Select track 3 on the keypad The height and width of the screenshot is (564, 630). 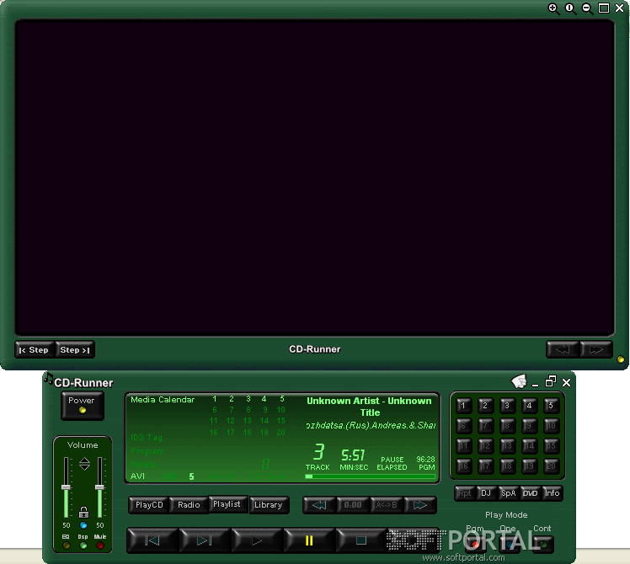[508, 406]
